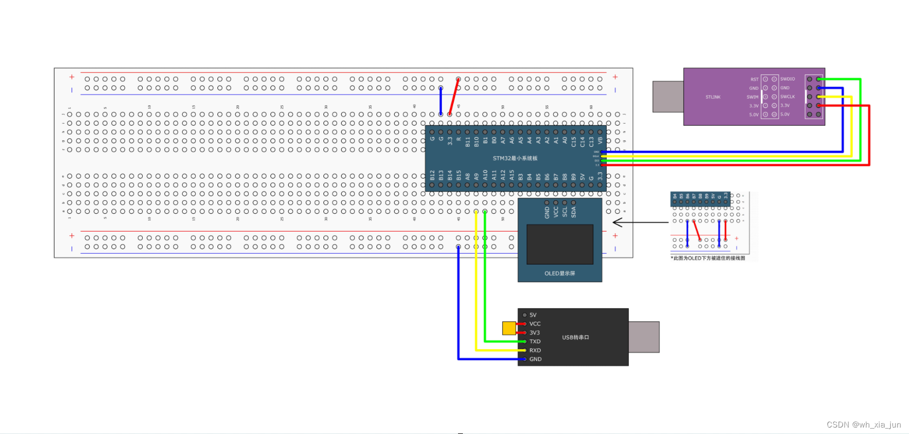Click the USB转串口 label
This screenshot has width=909, height=434.
click(575, 337)
